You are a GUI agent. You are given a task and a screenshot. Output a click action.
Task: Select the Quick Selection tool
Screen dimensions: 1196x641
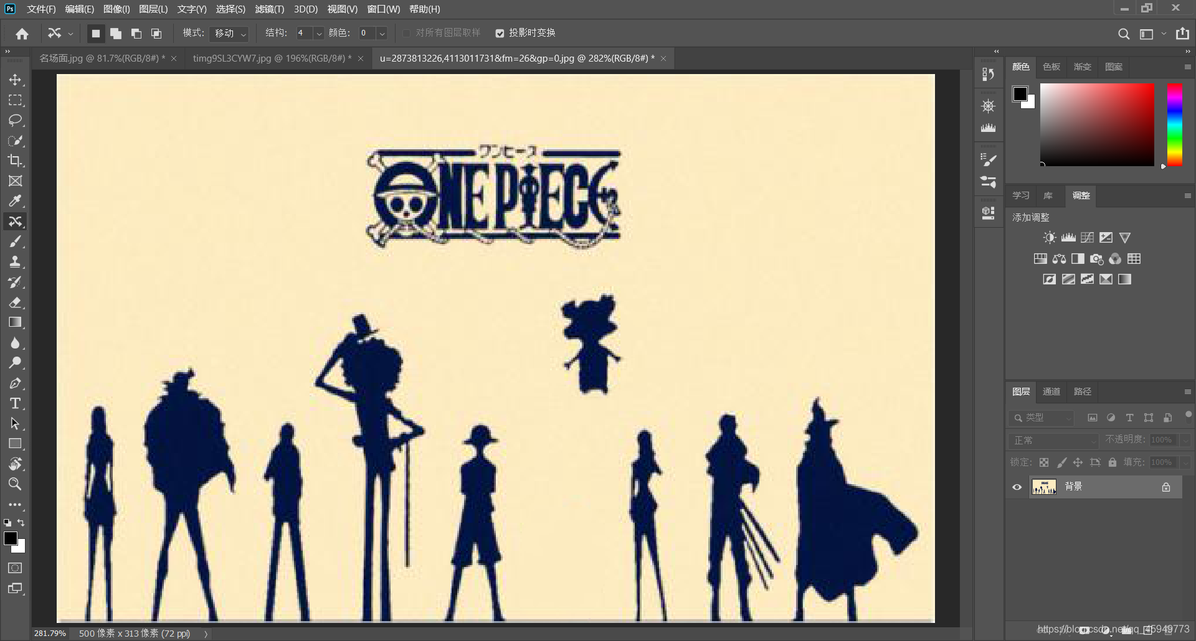[x=16, y=141]
